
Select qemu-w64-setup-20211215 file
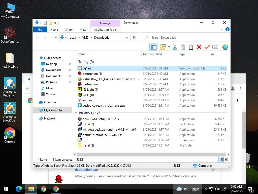[152, 119]
